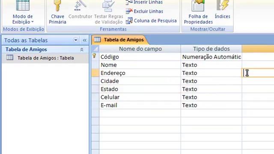
Task: Click the Excluir Linhas label
Action: 149,11
